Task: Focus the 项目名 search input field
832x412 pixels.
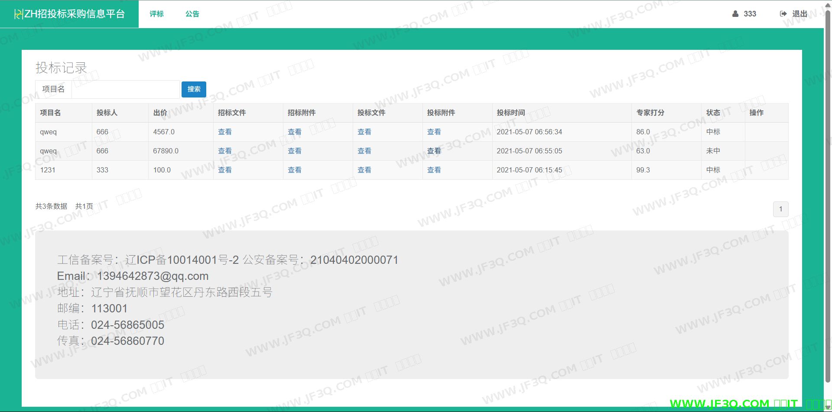Action: [x=125, y=89]
